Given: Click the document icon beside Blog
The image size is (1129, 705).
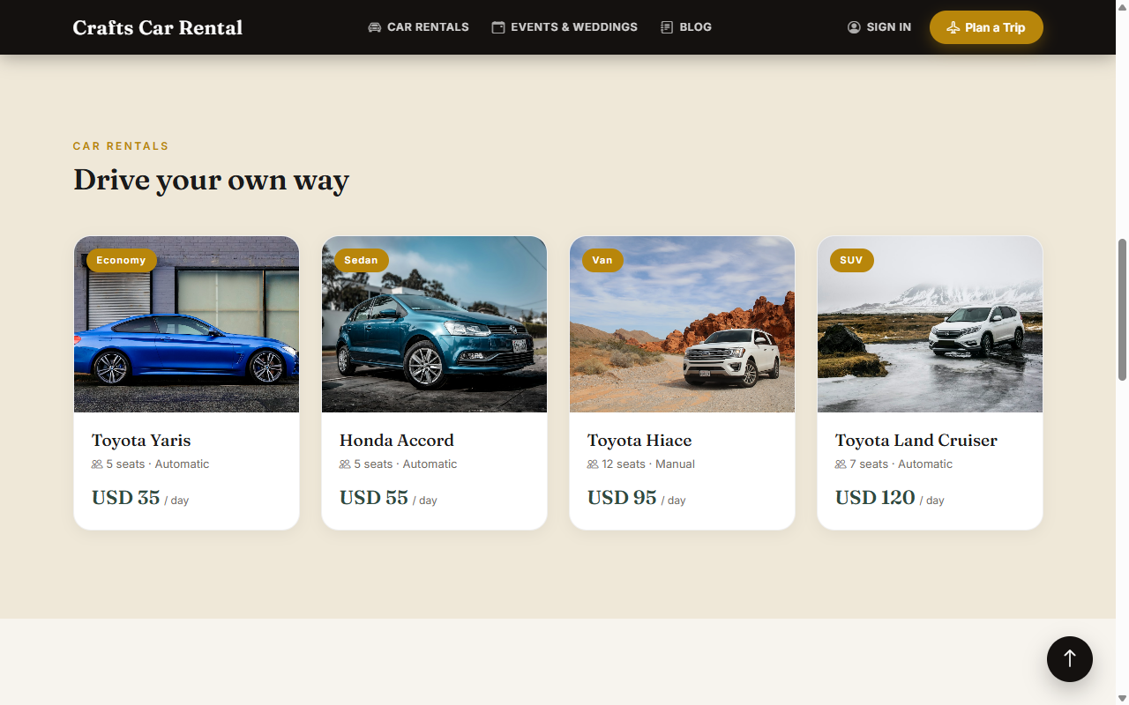Looking at the screenshot, I should click(x=667, y=27).
